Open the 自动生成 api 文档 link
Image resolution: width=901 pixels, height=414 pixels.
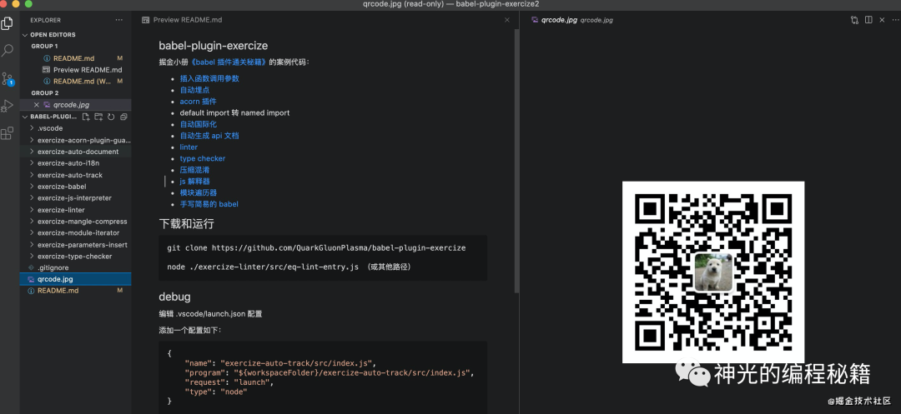(209, 136)
